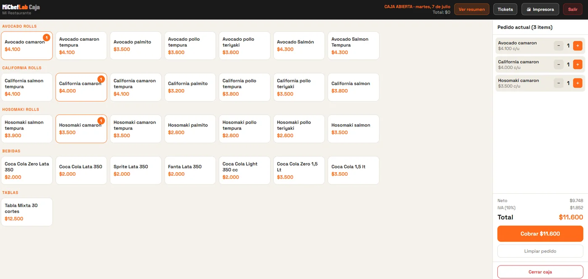Viewport: 588px width, 279px height.
Task: Add Sprite Lata 350 to order
Action: coord(136,171)
